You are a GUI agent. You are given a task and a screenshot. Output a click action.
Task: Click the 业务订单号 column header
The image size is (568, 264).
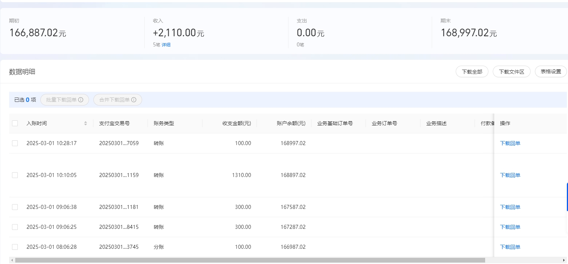coord(384,123)
